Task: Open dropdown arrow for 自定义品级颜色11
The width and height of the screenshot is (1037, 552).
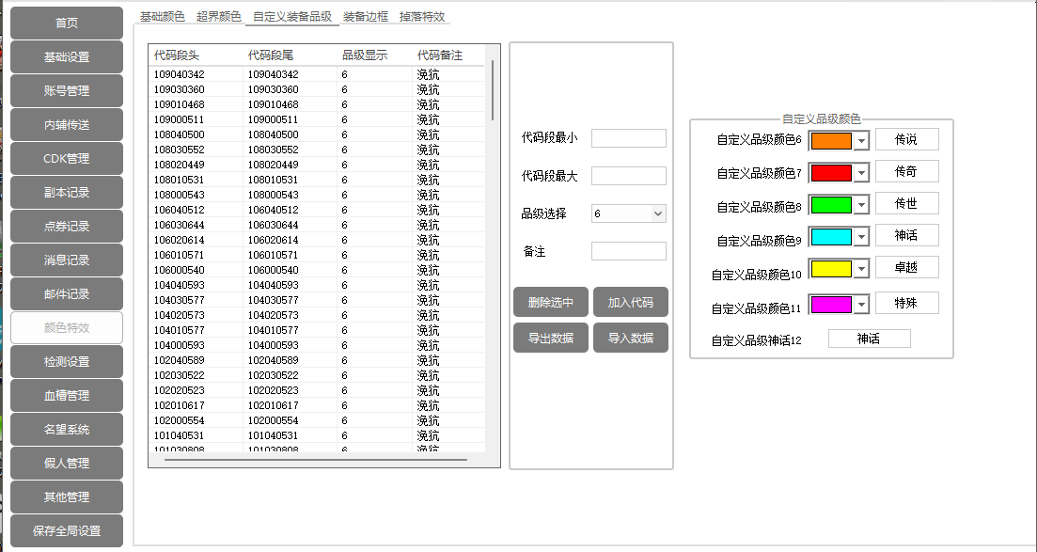Action: pos(860,305)
